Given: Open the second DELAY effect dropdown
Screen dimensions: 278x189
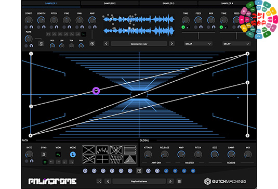Looking at the screenshot, I should click(x=236, y=44).
